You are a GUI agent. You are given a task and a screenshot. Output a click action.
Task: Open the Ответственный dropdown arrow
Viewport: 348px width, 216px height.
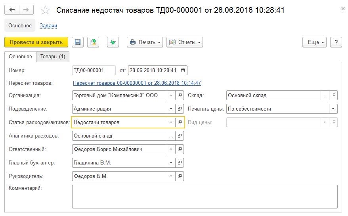171,149
